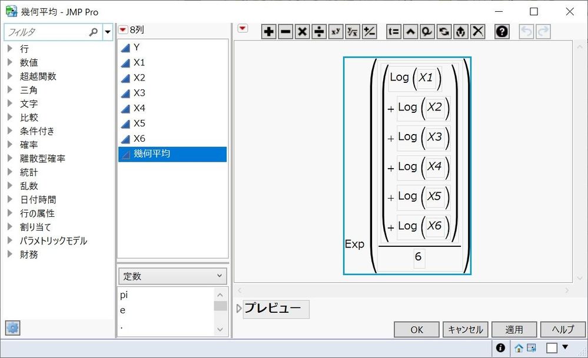Expand the 日付時間 function group
The height and width of the screenshot is (358, 588).
10,199
